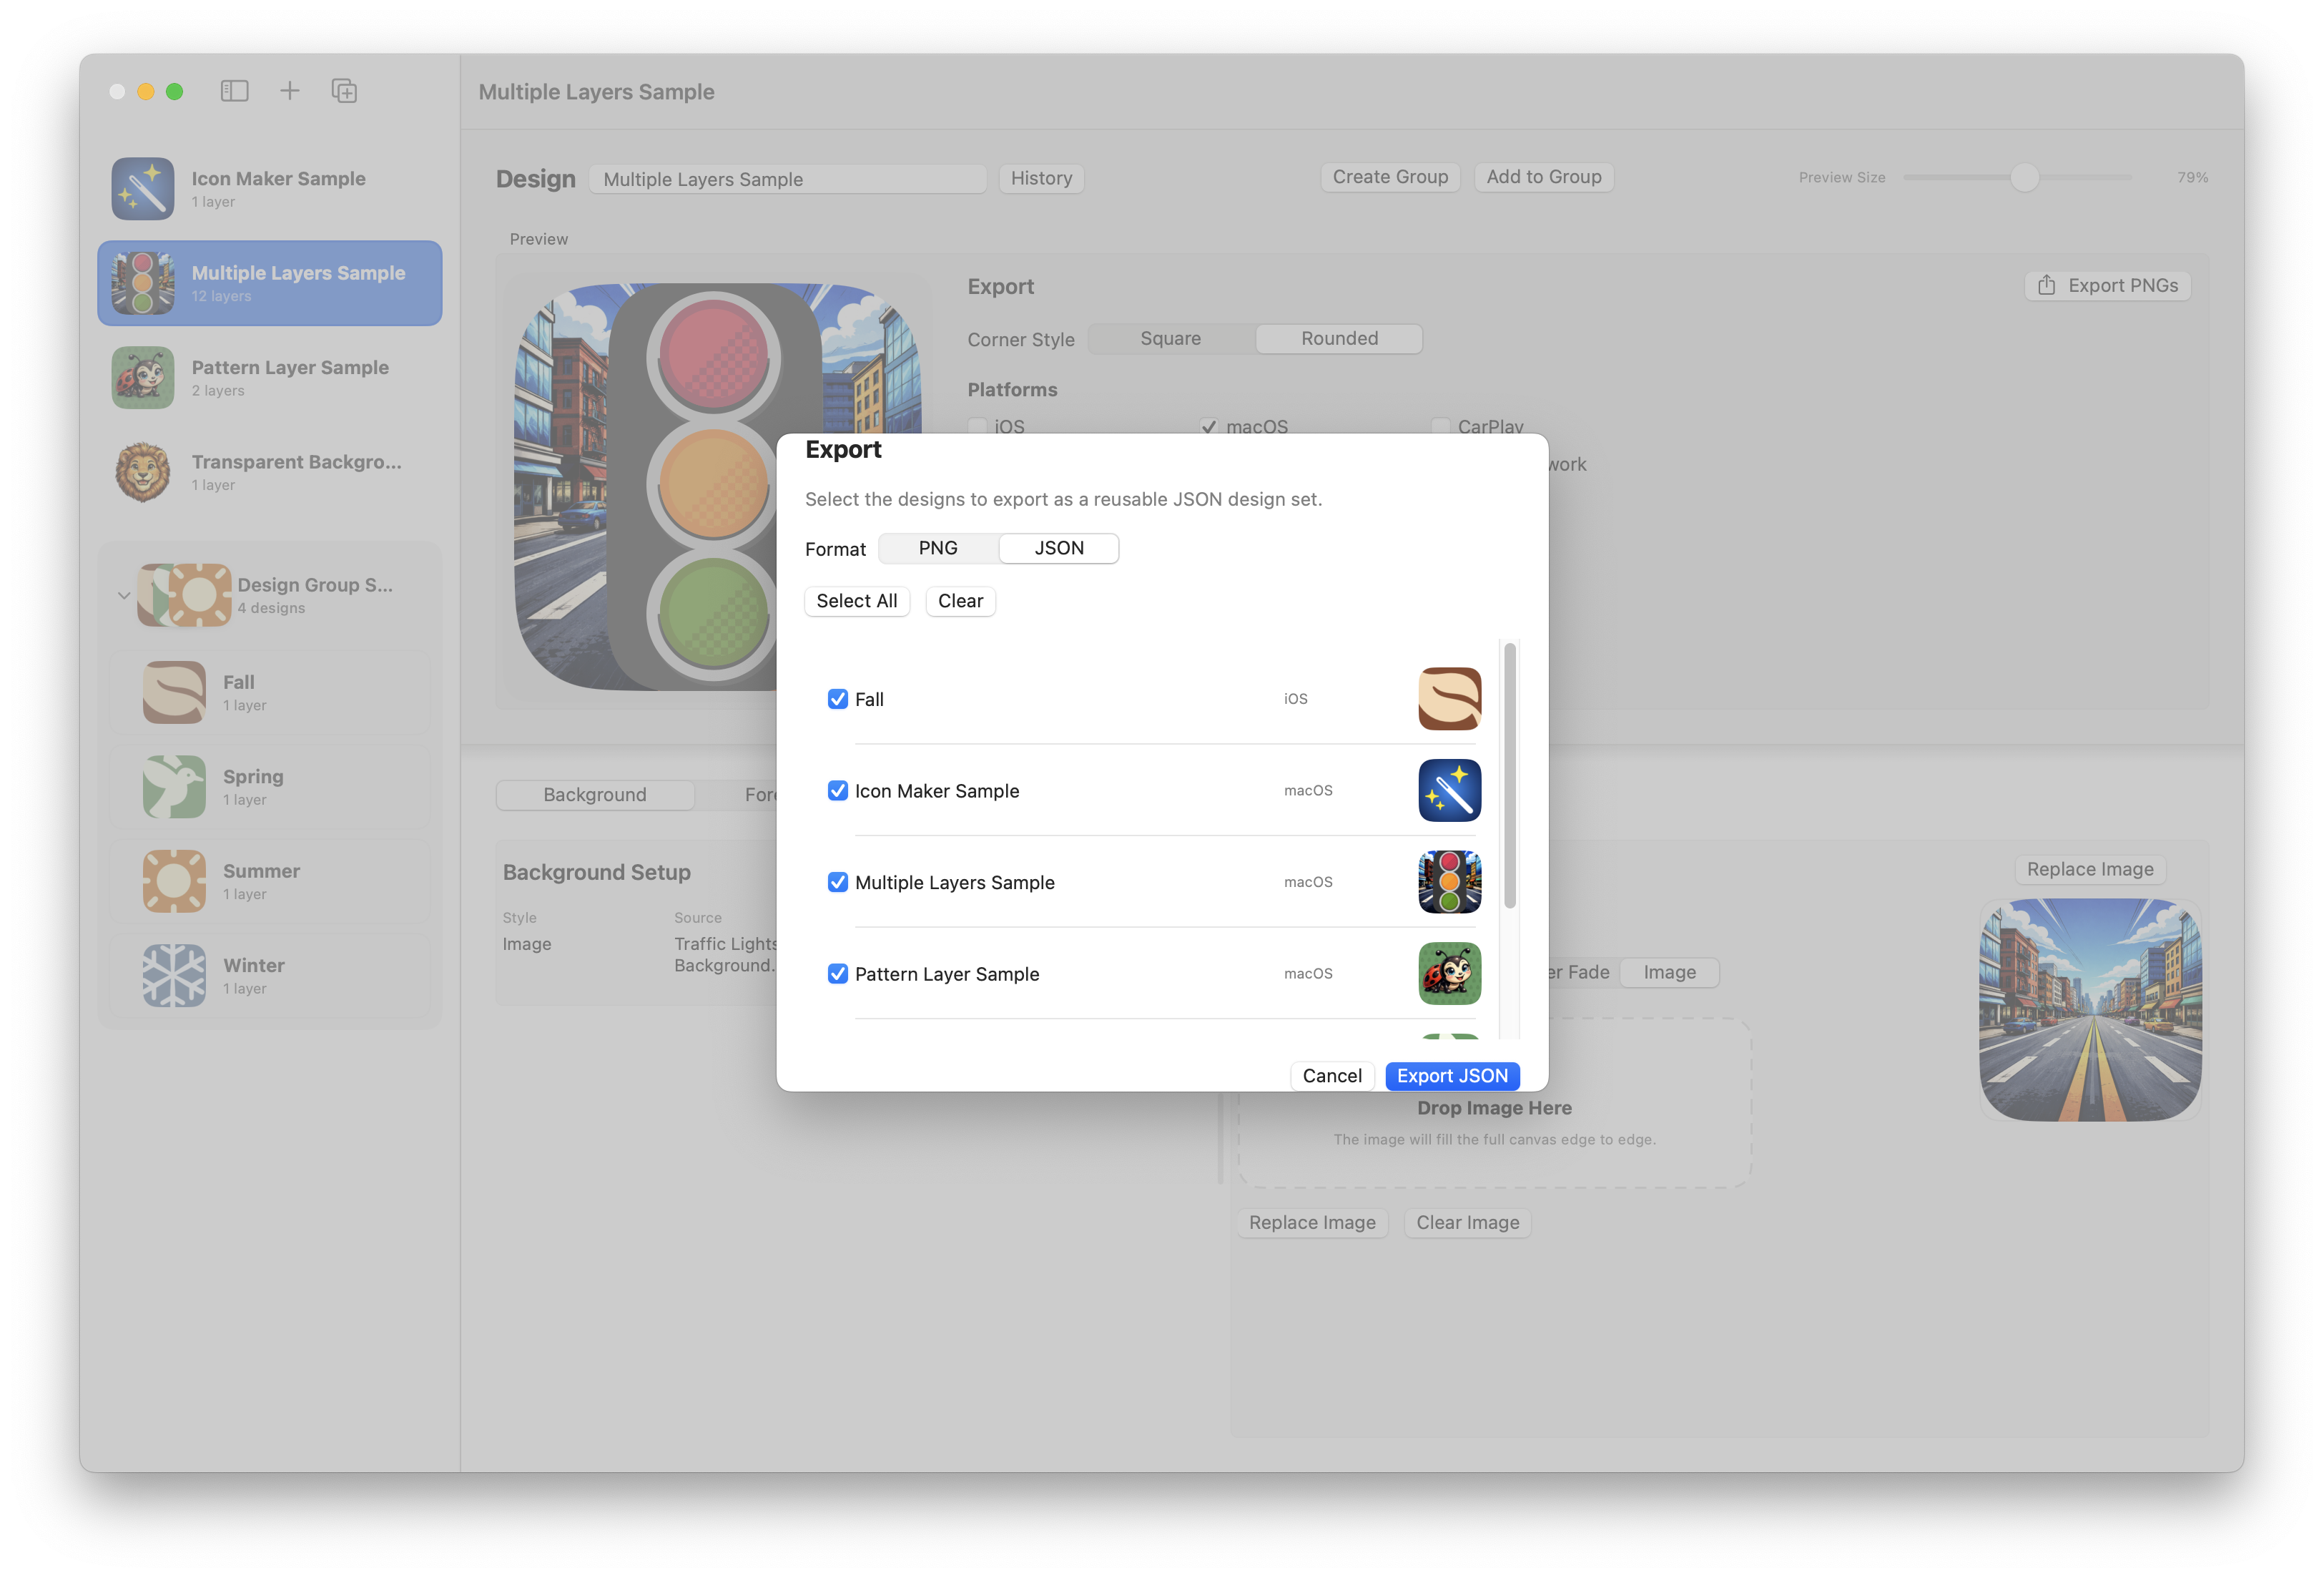Select the Image option segment
The width and height of the screenshot is (2324, 1578).
(x=1669, y=971)
